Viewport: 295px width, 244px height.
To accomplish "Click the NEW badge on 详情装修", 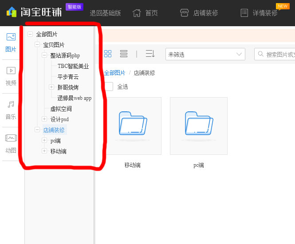I will [x=283, y=6].
